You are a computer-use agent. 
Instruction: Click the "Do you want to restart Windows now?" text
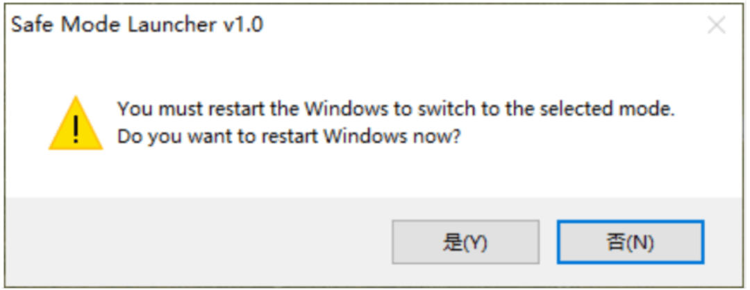point(289,137)
